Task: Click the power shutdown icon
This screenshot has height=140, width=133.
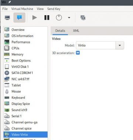Action: 59,17
